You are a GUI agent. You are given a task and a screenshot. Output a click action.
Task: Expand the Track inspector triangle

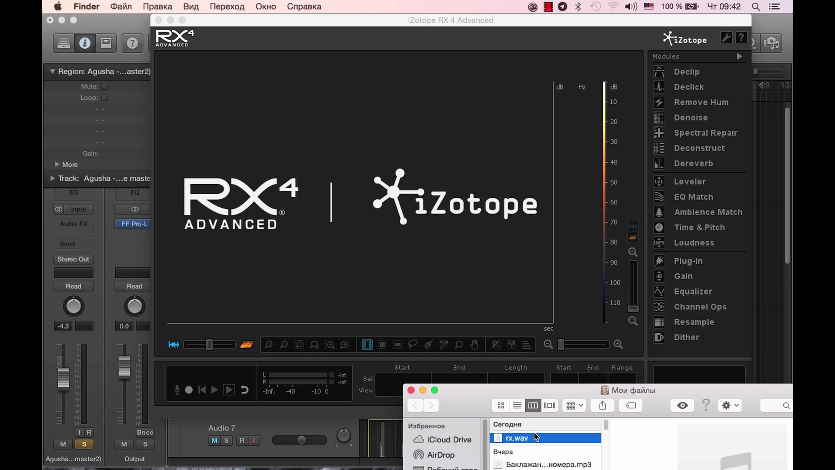point(52,178)
